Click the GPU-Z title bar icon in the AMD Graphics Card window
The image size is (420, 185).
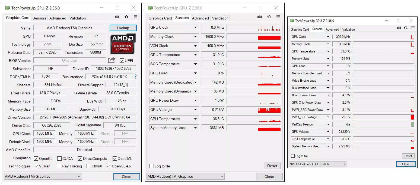pyautogui.click(x=7, y=8)
